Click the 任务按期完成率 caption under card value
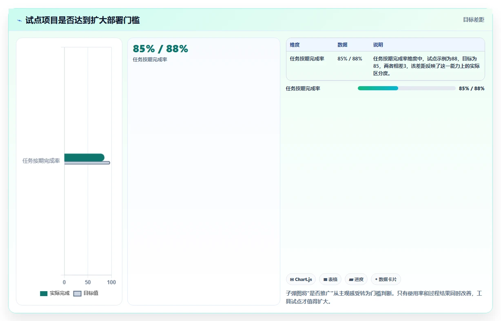The width and height of the screenshot is (501, 321). 150,60
